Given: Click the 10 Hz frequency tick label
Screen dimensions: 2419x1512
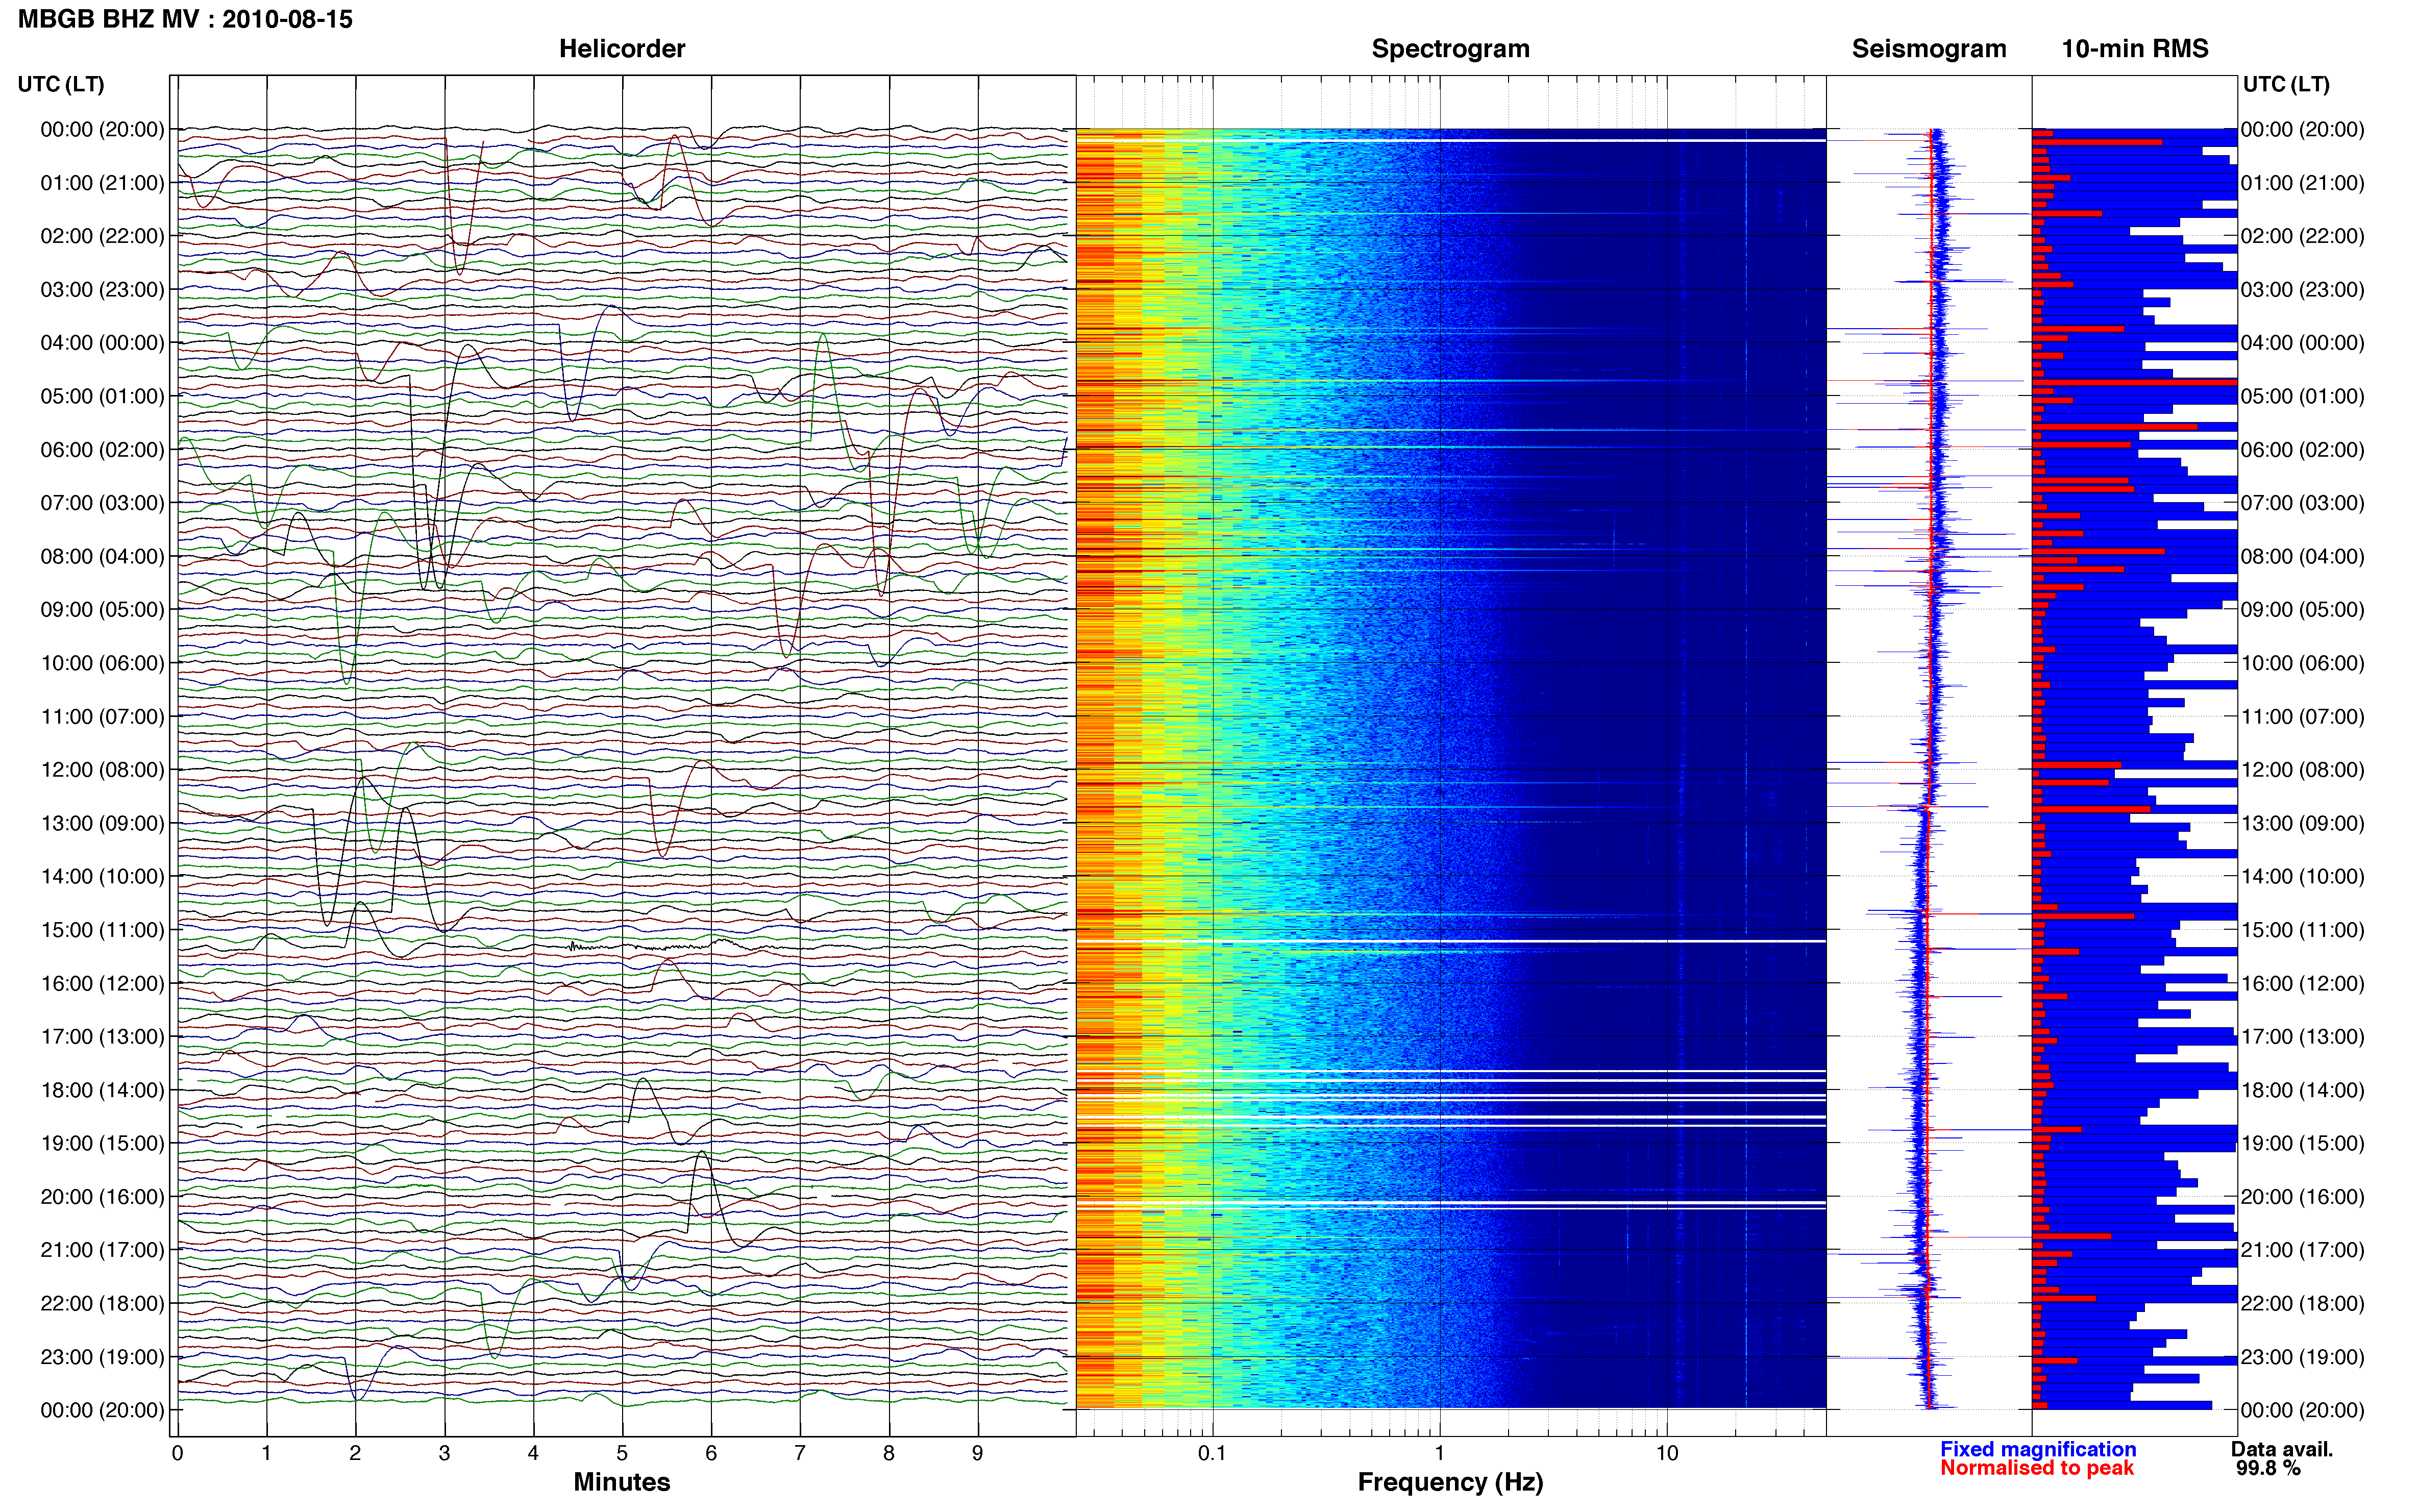Looking at the screenshot, I should (1666, 1453).
